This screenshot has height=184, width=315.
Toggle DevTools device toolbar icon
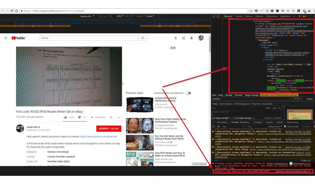click(x=218, y=16)
